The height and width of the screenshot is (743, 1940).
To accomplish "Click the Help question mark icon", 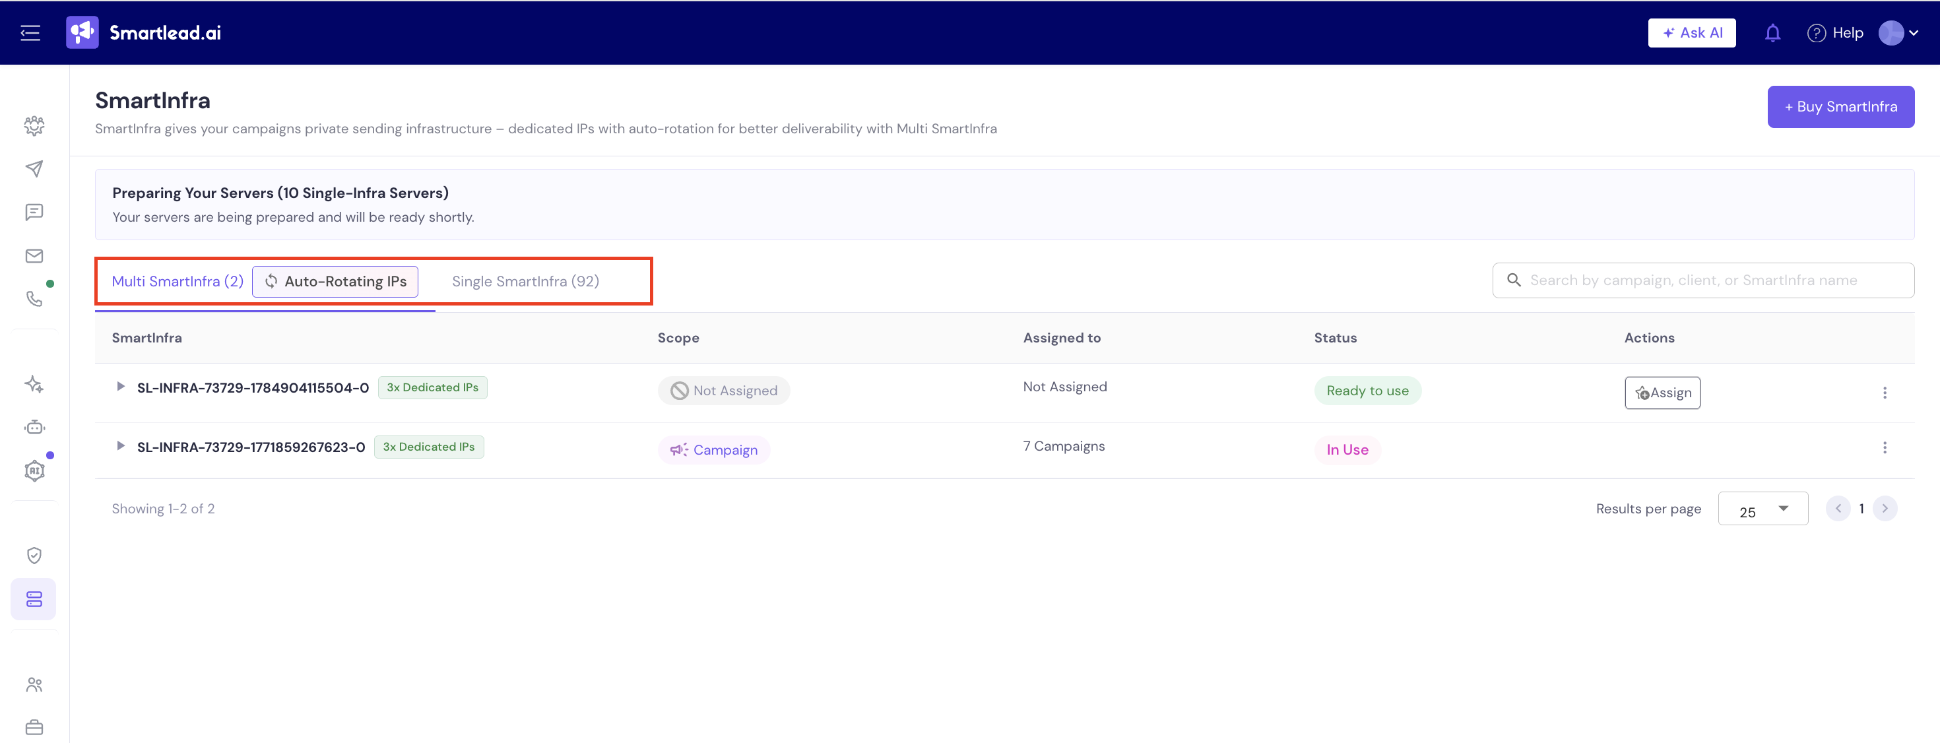I will point(1817,33).
